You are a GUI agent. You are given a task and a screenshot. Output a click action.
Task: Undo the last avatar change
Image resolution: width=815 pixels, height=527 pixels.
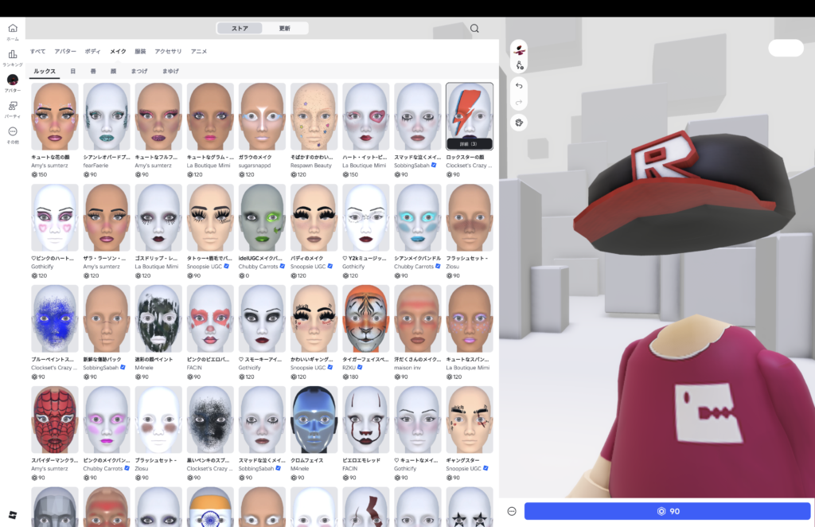click(x=519, y=85)
